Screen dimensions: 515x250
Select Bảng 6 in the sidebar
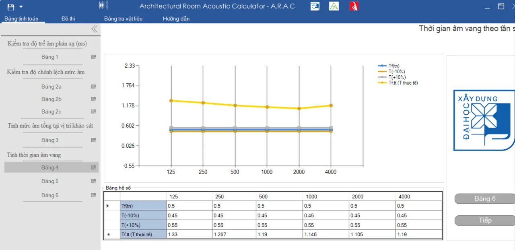pos(50,195)
